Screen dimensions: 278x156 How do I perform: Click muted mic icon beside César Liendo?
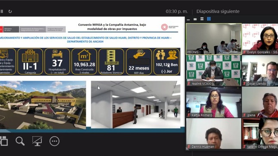click(x=245, y=84)
